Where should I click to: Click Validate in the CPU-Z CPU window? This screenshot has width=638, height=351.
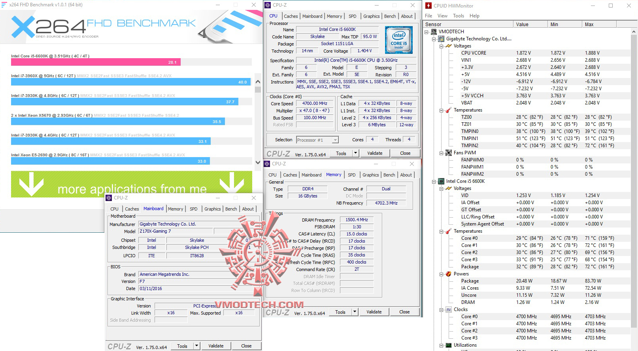[x=375, y=153]
